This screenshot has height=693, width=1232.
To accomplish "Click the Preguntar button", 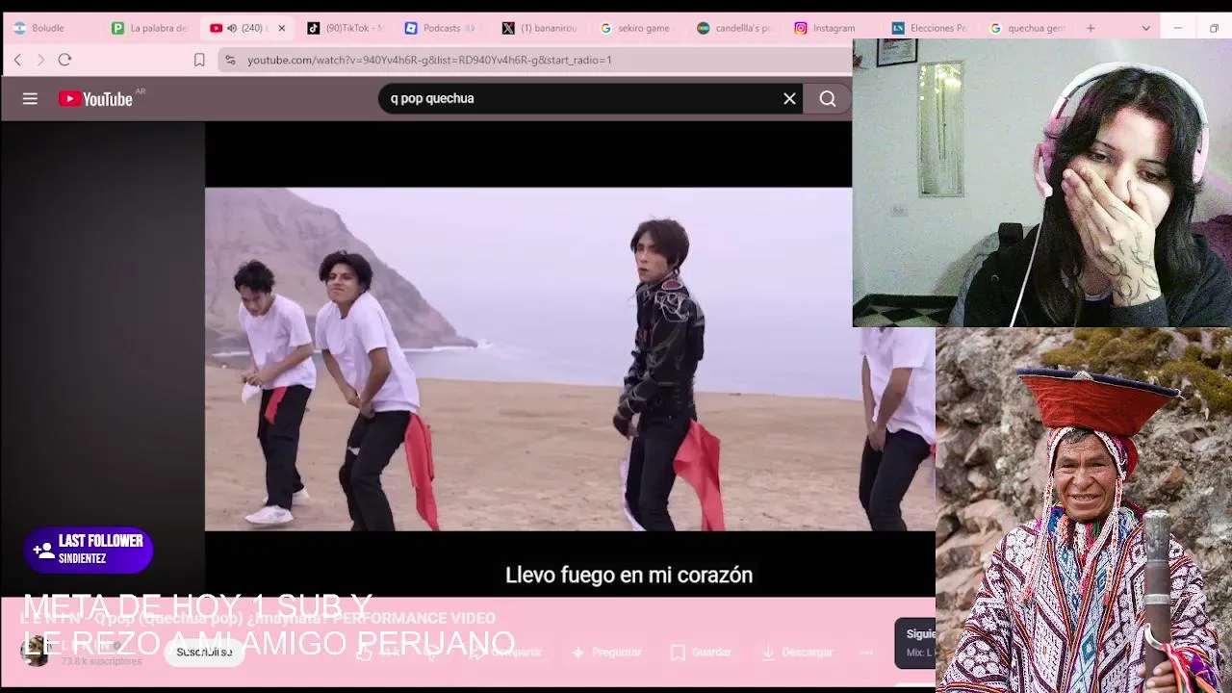I will tap(607, 652).
